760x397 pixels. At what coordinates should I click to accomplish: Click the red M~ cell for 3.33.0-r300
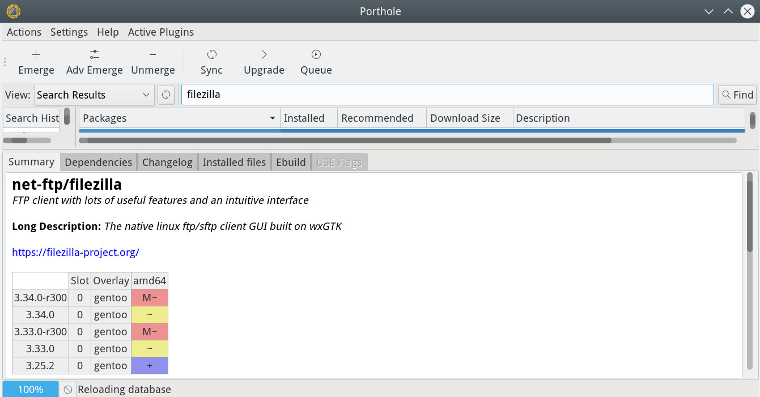[150, 332]
